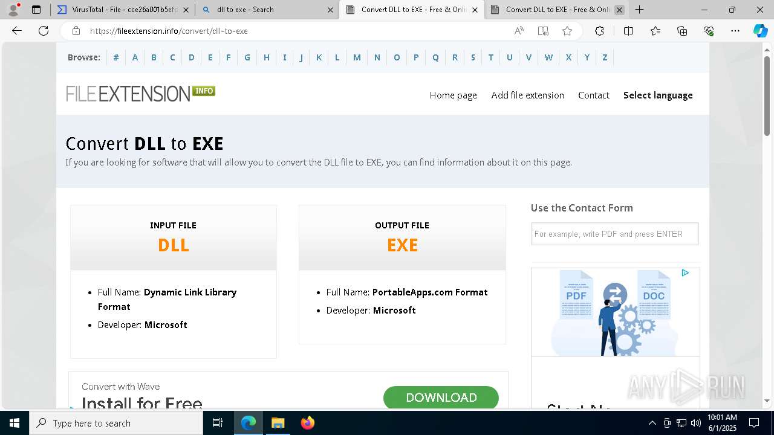Open the Home page menu item
This screenshot has width=774, height=435.
tap(453, 95)
